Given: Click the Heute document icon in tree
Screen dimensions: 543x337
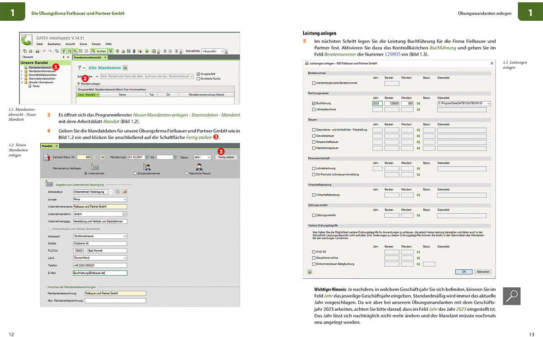Looking at the screenshot, I should click(x=30, y=86).
